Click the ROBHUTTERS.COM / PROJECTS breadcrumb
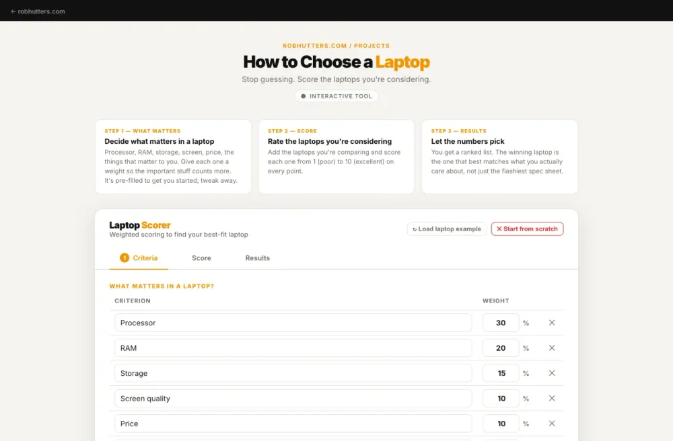Screen dimensions: 673x441 coord(336,46)
